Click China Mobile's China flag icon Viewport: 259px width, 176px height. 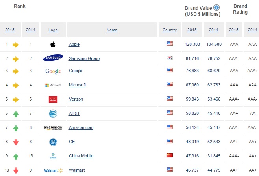(170, 155)
